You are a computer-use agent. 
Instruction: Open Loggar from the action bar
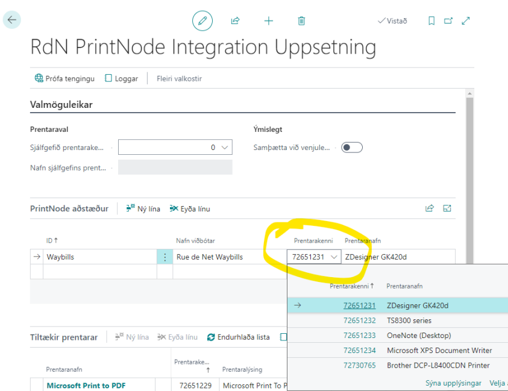(x=122, y=78)
